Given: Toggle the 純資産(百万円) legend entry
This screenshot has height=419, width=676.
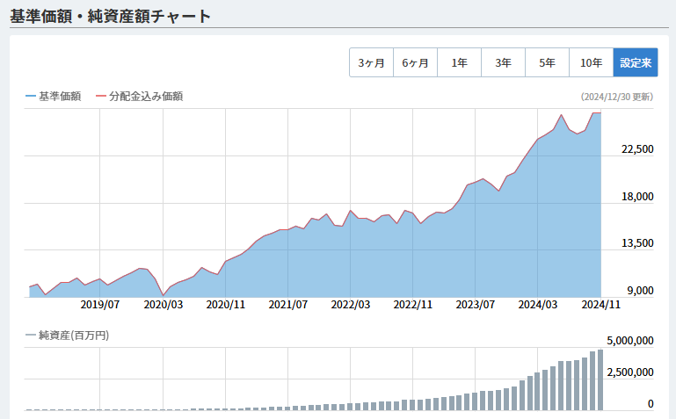Looking at the screenshot, I should pos(68,335).
